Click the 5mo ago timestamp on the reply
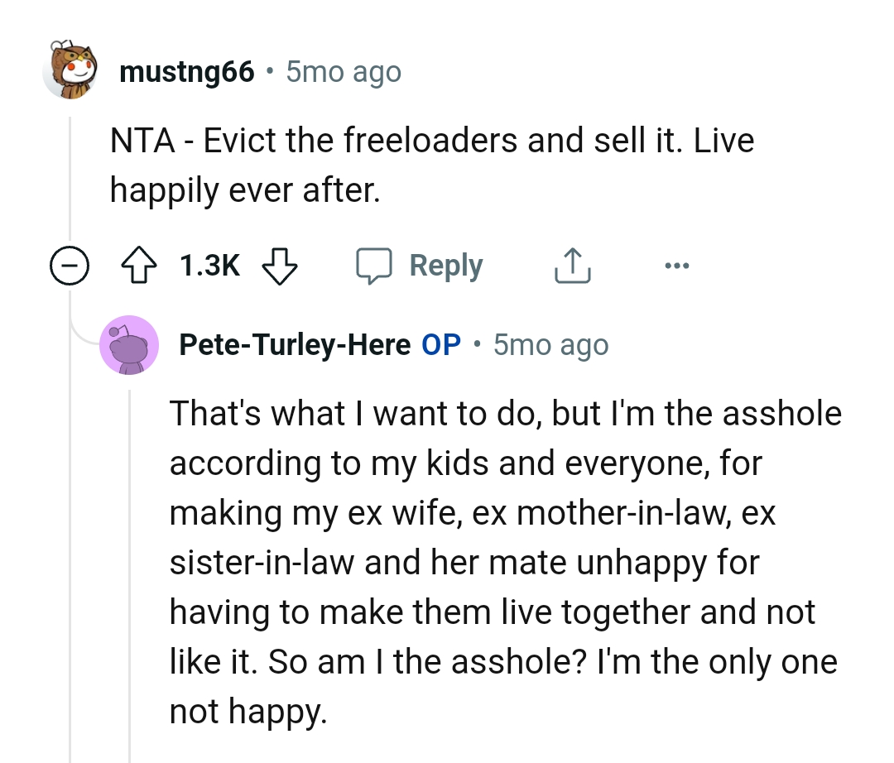The image size is (894, 763). click(x=550, y=344)
